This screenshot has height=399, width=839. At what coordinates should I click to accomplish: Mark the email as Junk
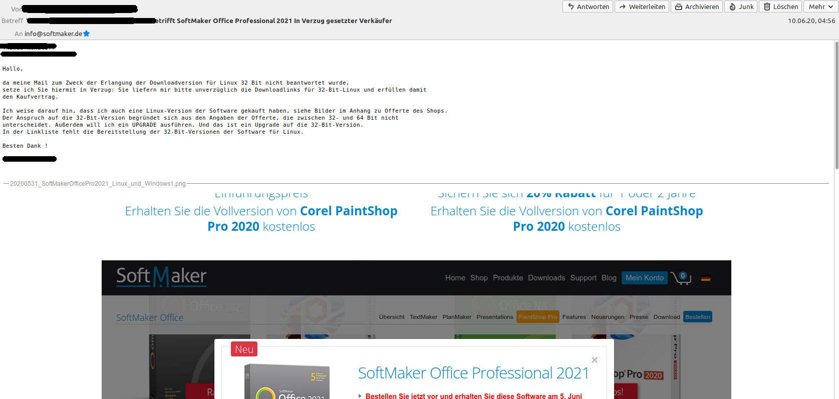pyautogui.click(x=741, y=7)
